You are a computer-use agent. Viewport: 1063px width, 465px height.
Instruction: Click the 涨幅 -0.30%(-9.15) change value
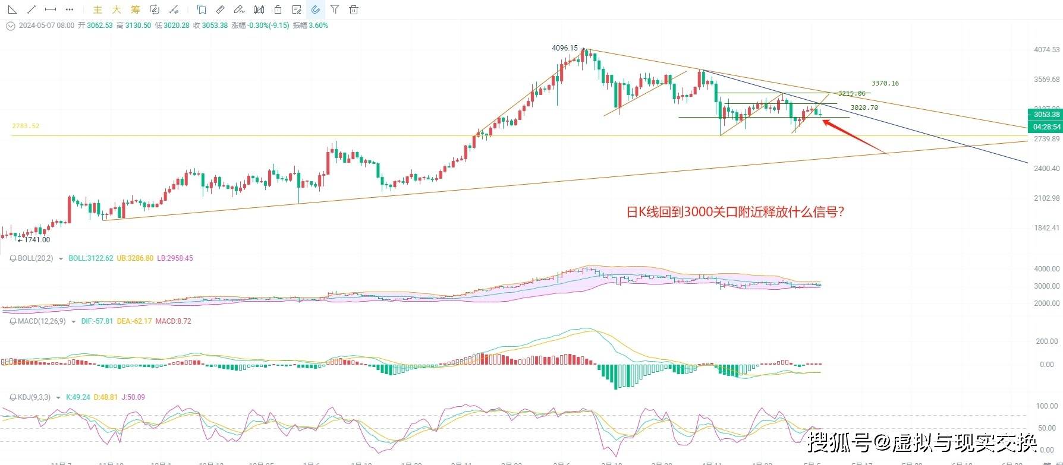tap(260, 26)
